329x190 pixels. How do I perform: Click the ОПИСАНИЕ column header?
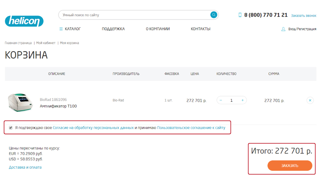coord(57,74)
